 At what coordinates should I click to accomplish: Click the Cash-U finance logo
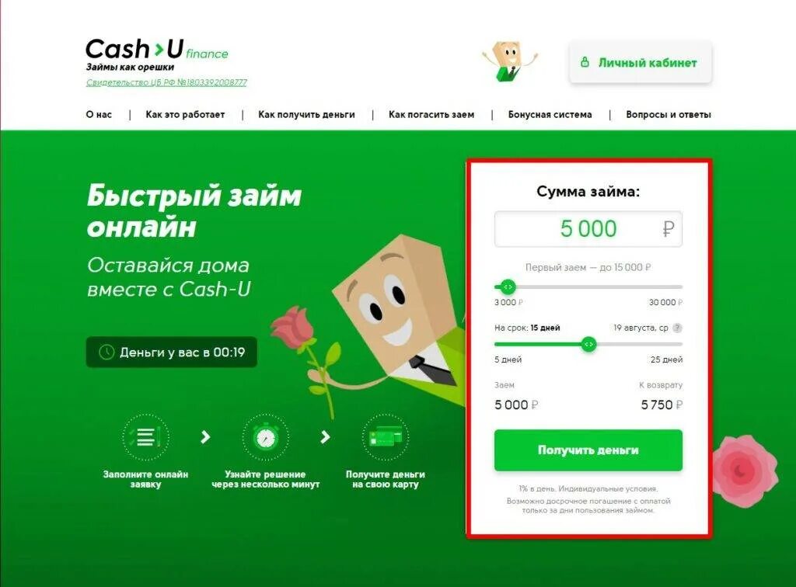point(157,50)
